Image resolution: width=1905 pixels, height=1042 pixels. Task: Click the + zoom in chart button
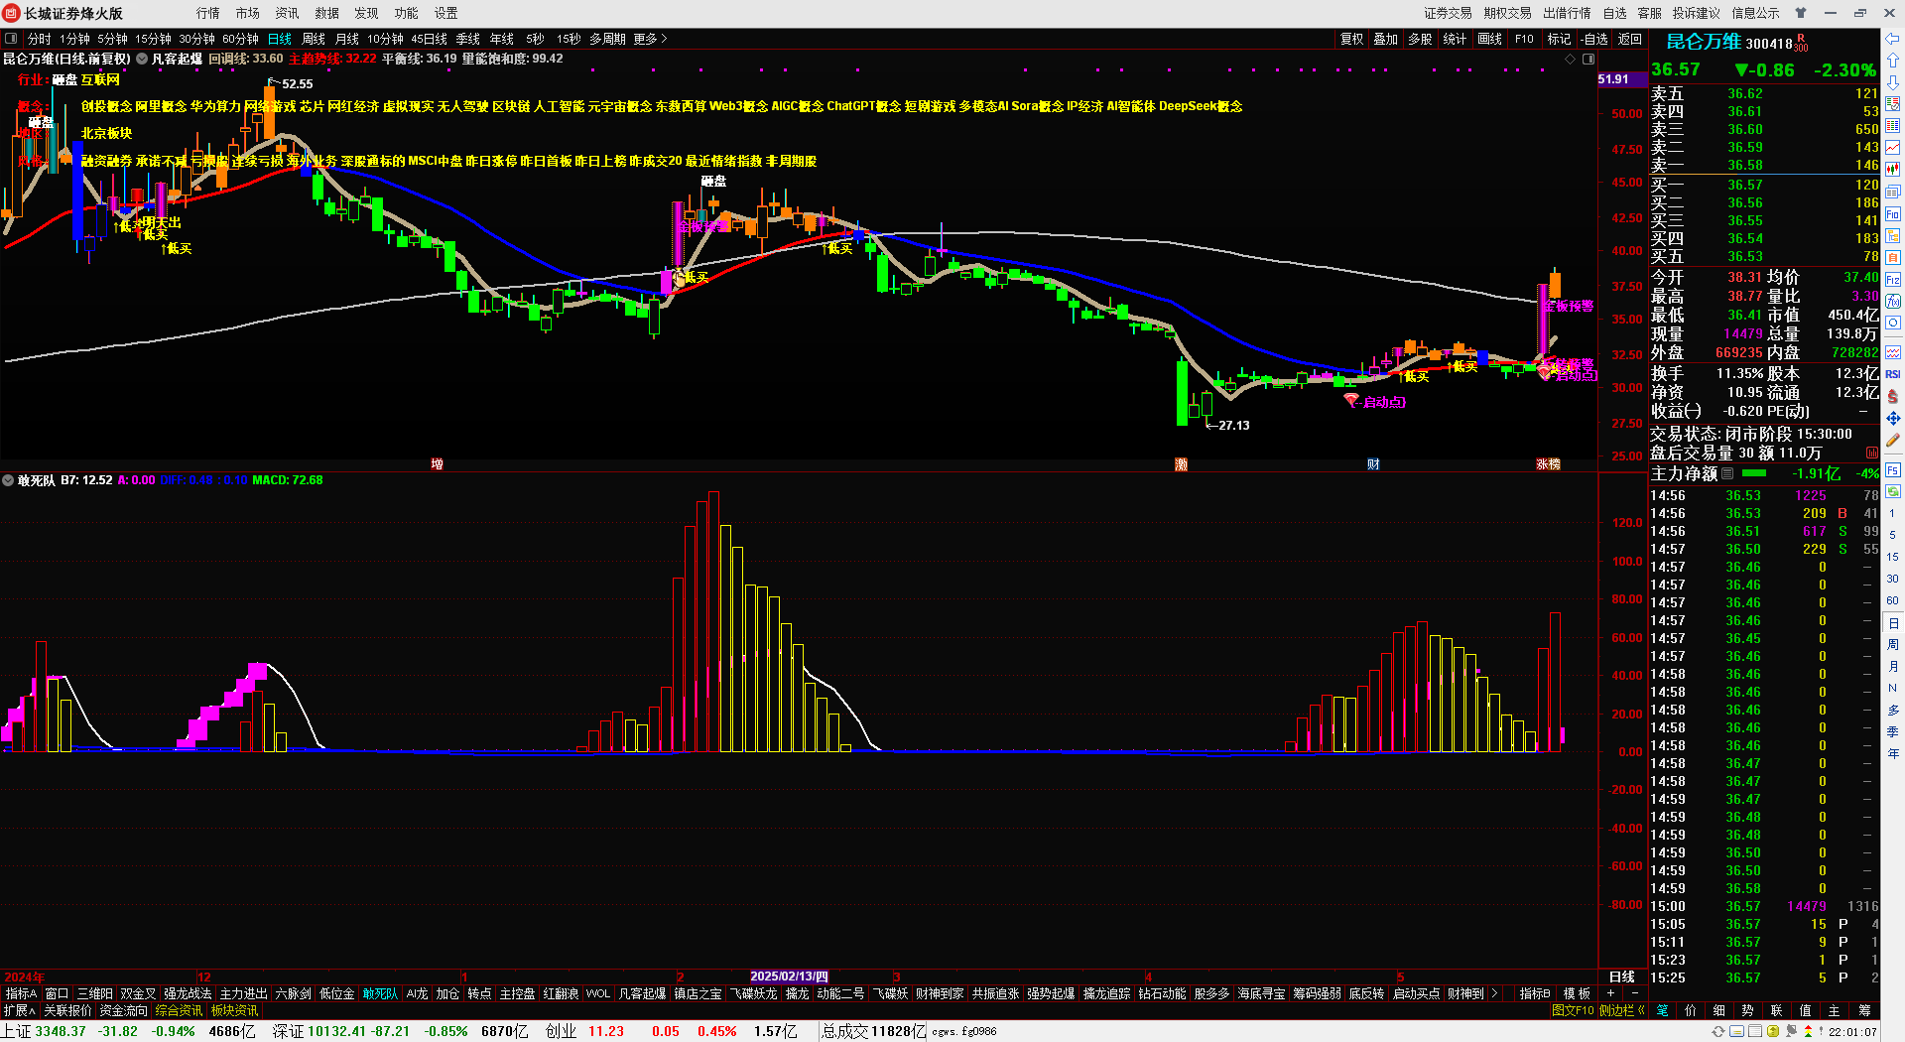[x=1610, y=993]
